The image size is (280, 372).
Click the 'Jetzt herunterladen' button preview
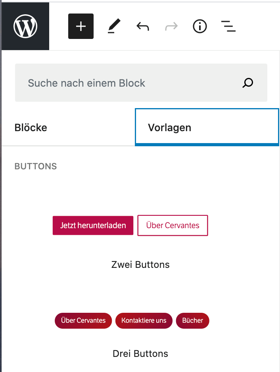93,225
